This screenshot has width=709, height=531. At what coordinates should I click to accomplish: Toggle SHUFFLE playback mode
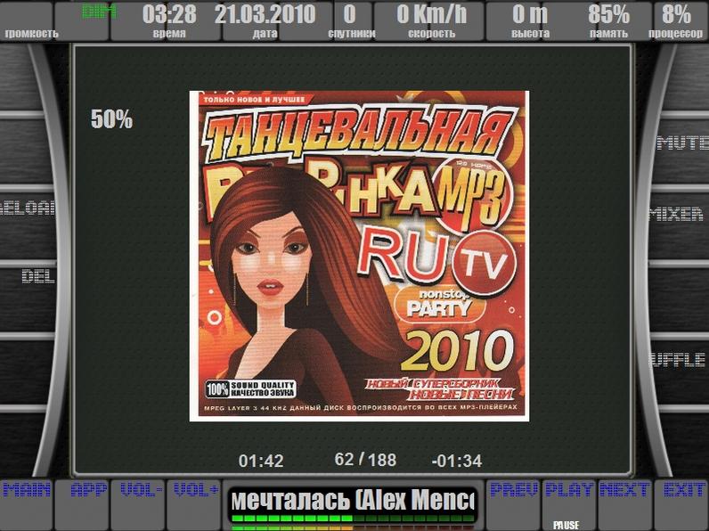tap(682, 360)
